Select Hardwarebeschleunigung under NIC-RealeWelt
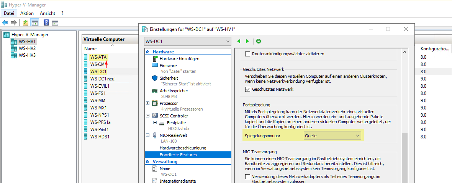This screenshot has height=183, width=452. pyautogui.click(x=183, y=148)
